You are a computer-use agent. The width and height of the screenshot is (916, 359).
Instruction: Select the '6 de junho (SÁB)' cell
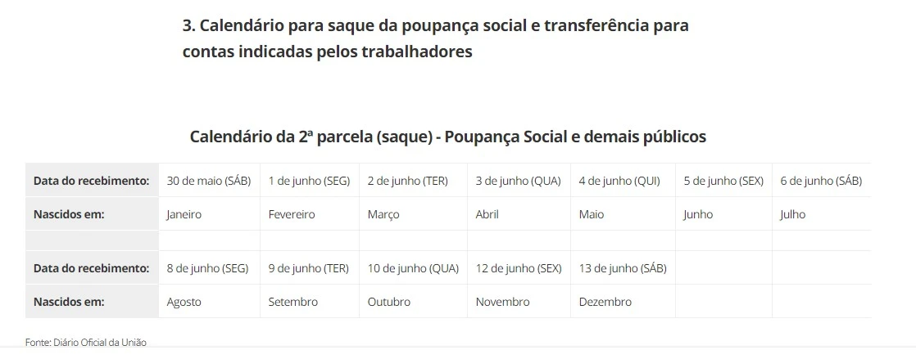point(820,181)
